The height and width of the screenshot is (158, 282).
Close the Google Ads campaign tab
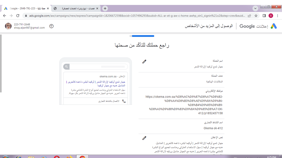tap(48, 9)
